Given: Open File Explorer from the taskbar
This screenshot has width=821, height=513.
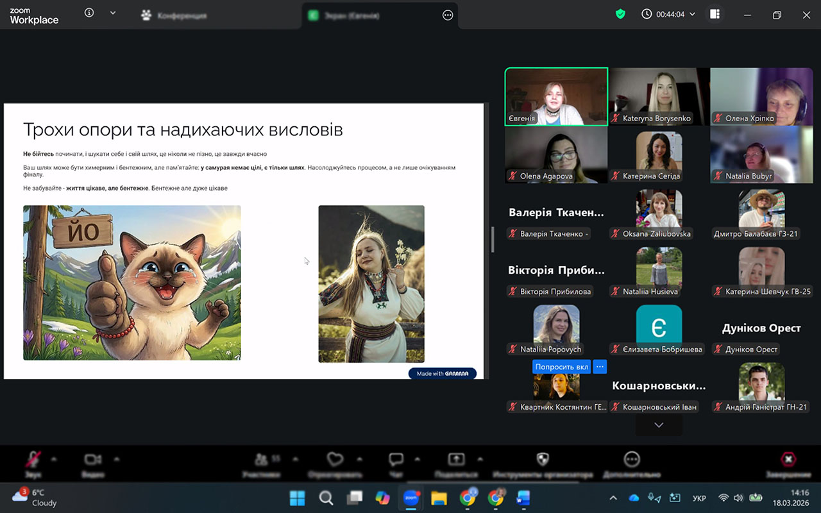Looking at the screenshot, I should tap(439, 498).
